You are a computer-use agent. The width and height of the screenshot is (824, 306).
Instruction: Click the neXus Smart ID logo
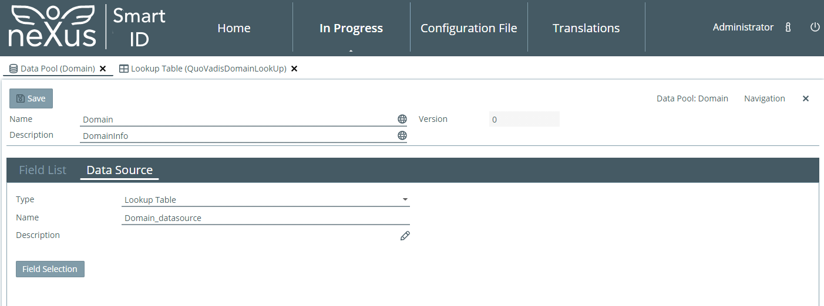point(87,28)
